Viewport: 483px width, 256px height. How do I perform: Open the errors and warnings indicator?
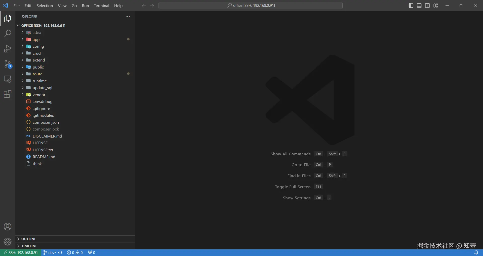pos(75,252)
